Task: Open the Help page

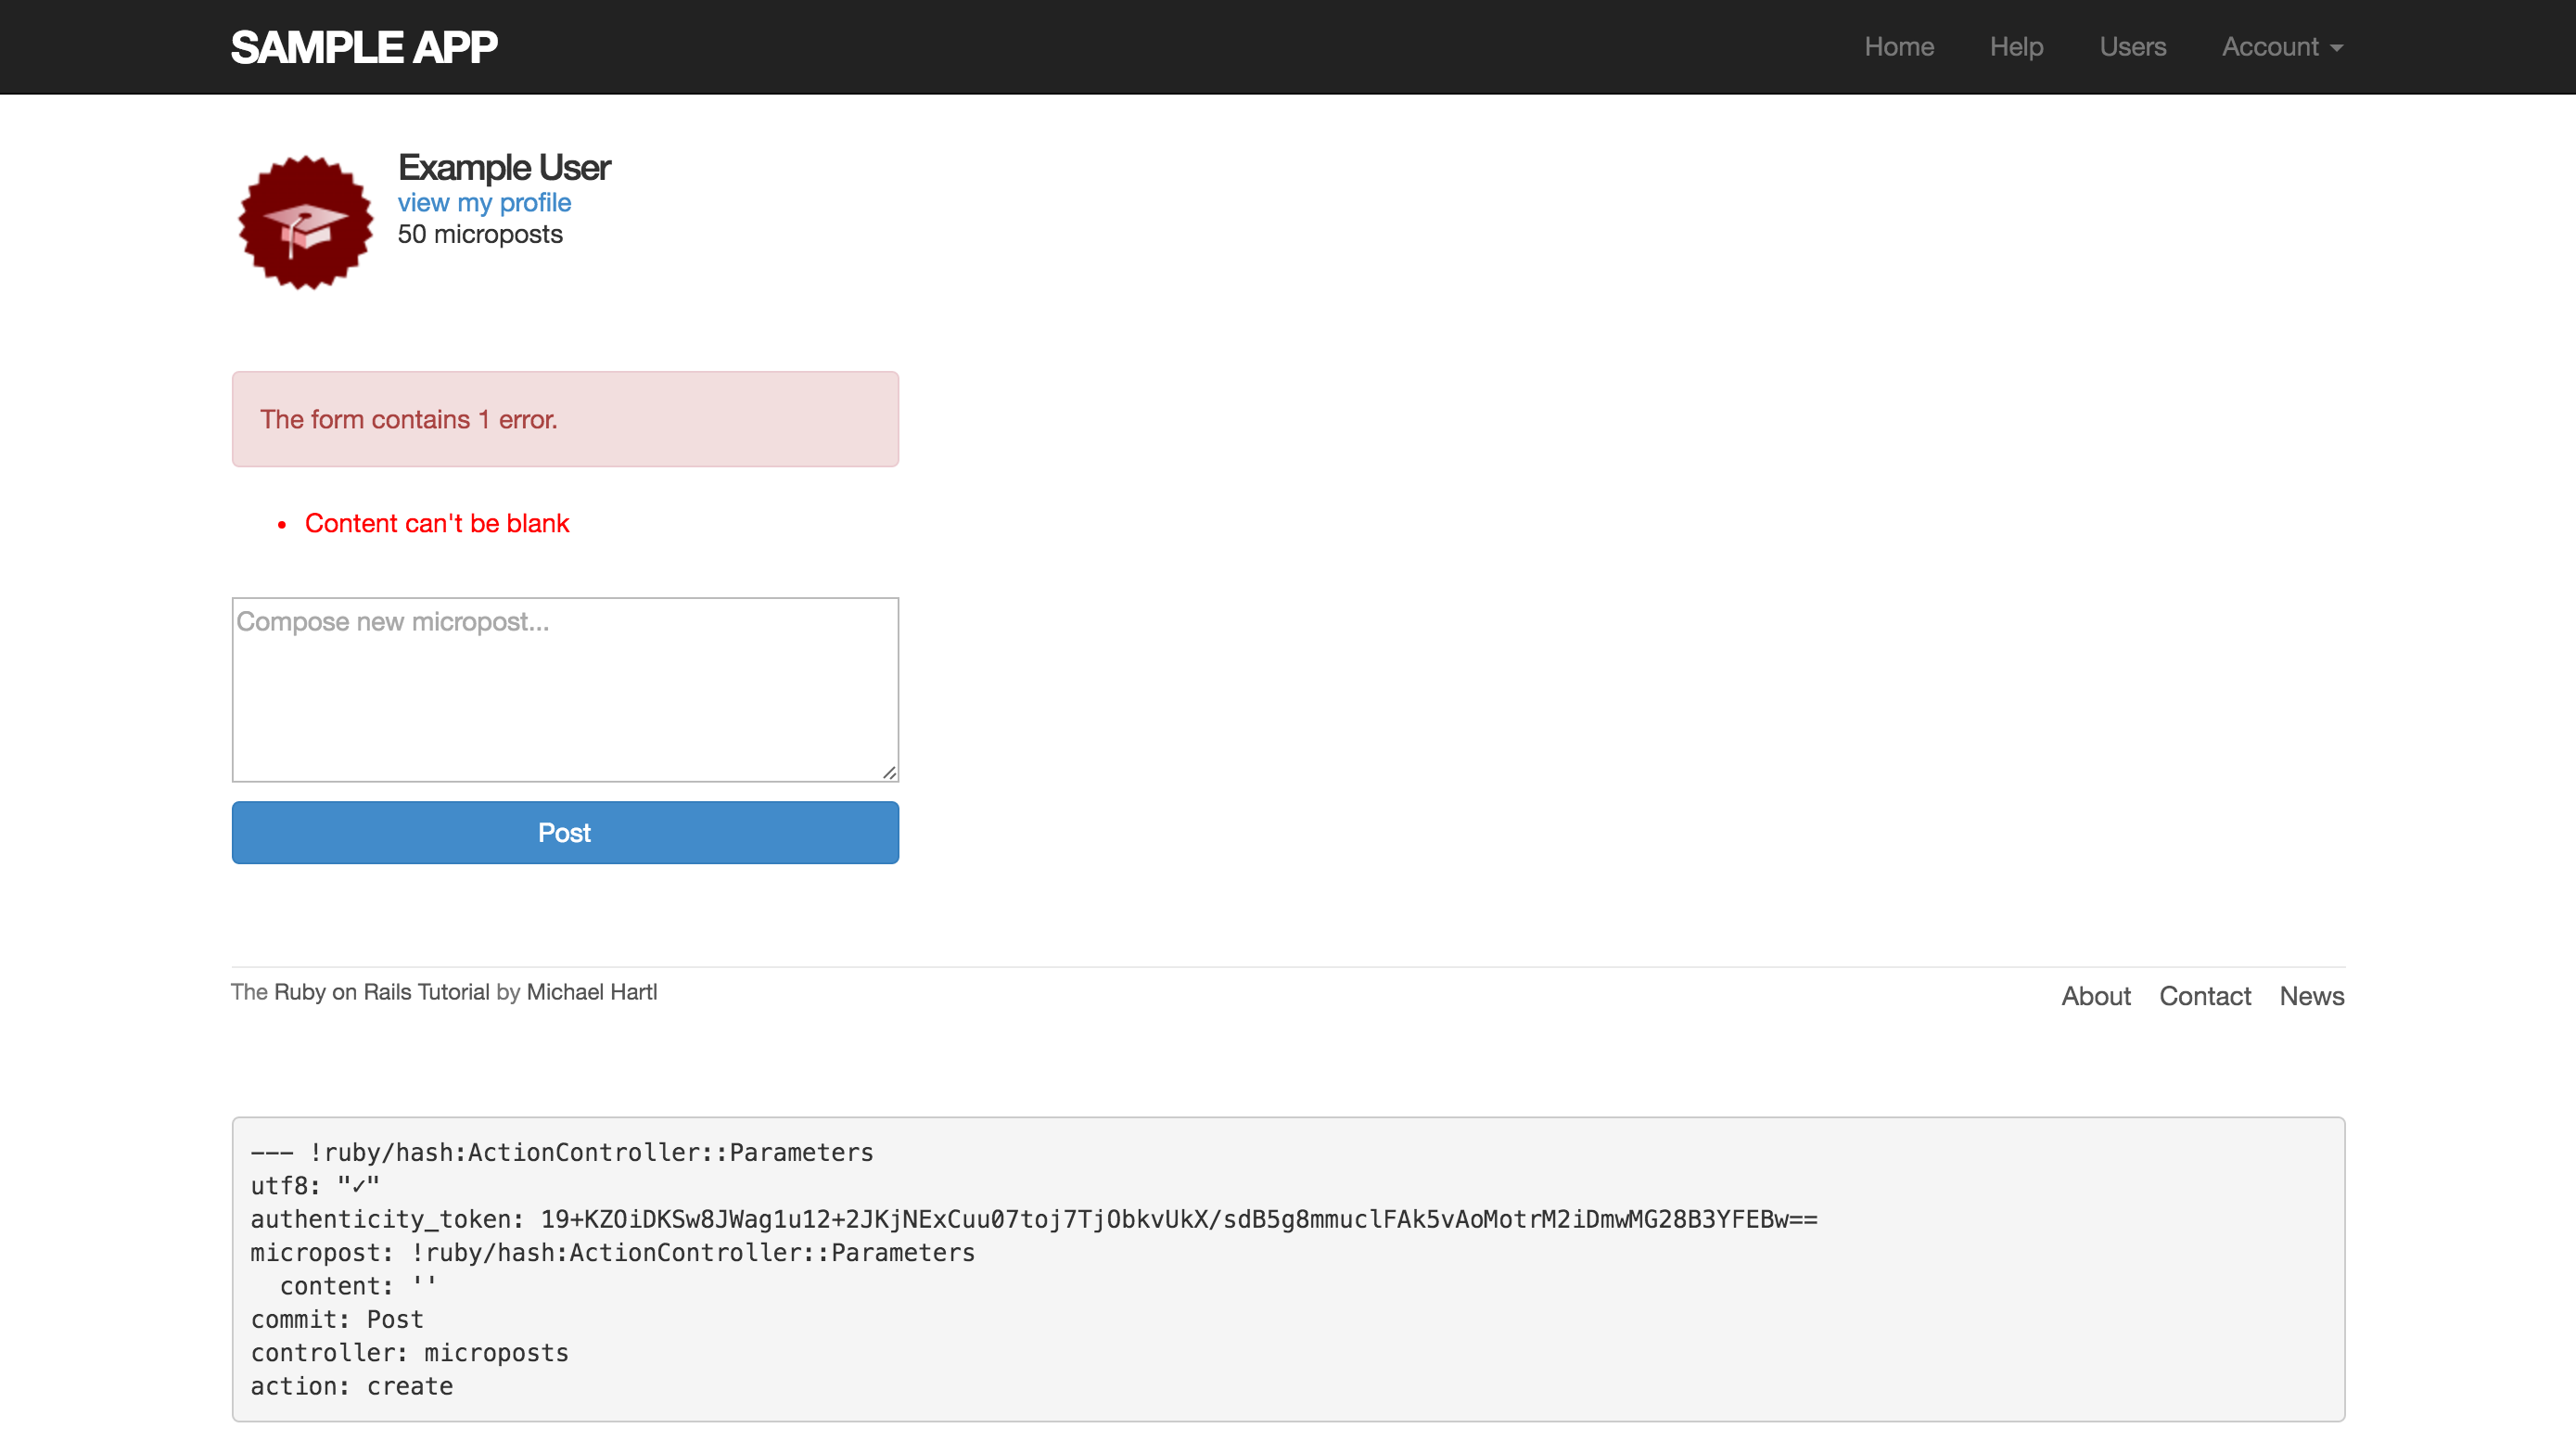Action: (x=2015, y=47)
